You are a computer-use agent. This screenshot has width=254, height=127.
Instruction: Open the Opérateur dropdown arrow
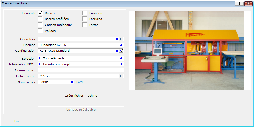117,39
